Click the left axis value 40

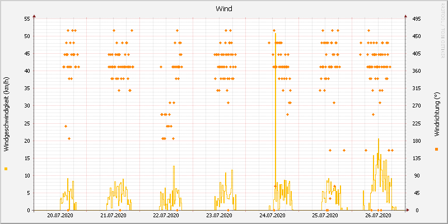pyautogui.click(x=27, y=71)
